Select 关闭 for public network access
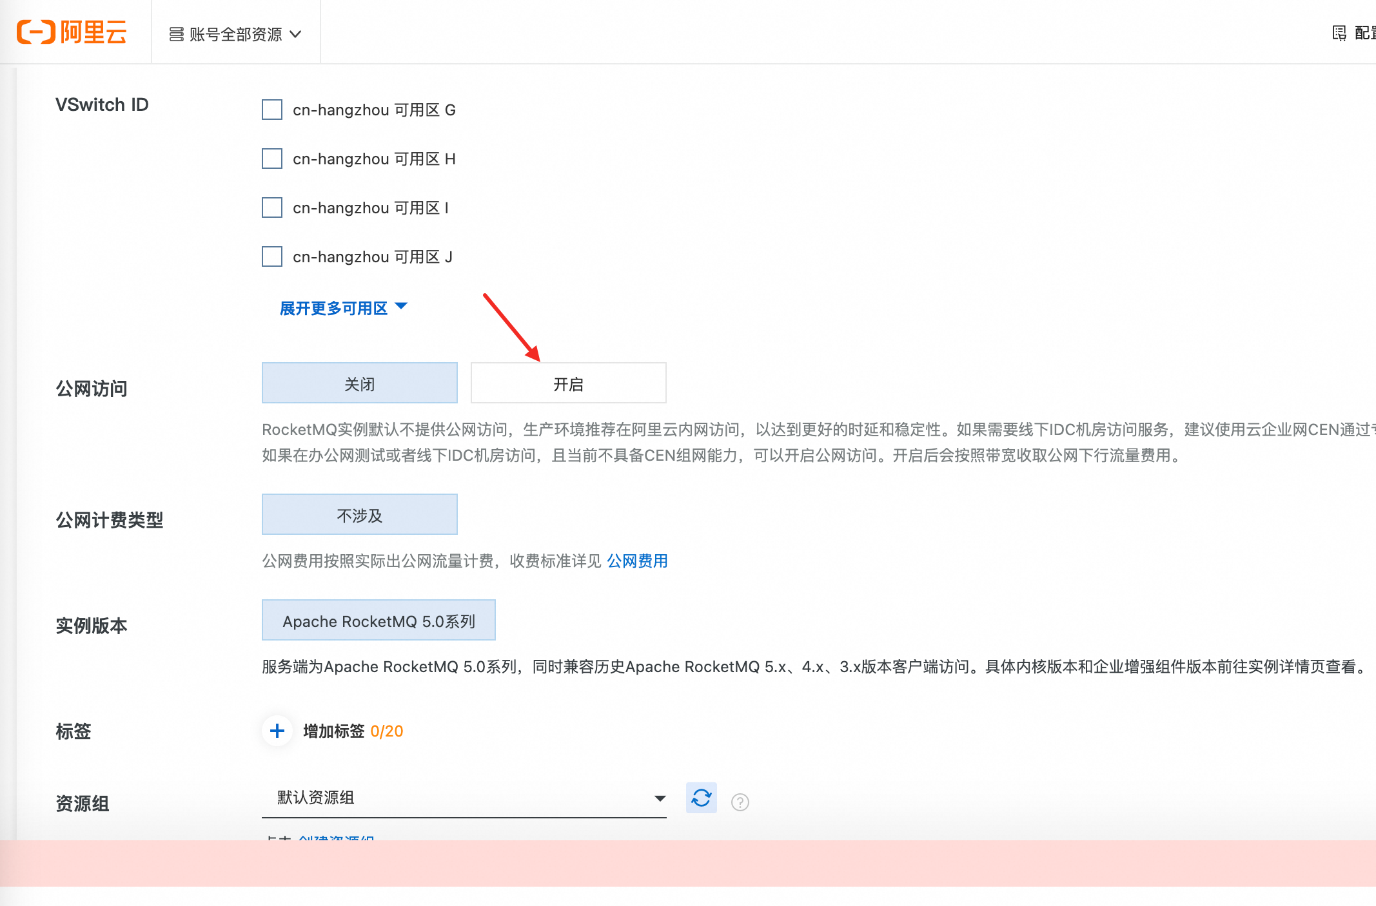Image resolution: width=1376 pixels, height=906 pixels. 359,383
